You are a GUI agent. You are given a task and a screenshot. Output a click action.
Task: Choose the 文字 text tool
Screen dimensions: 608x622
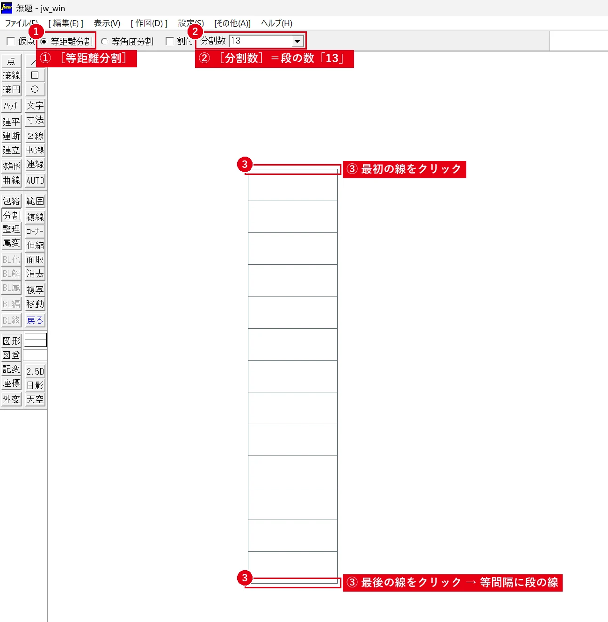(x=35, y=106)
